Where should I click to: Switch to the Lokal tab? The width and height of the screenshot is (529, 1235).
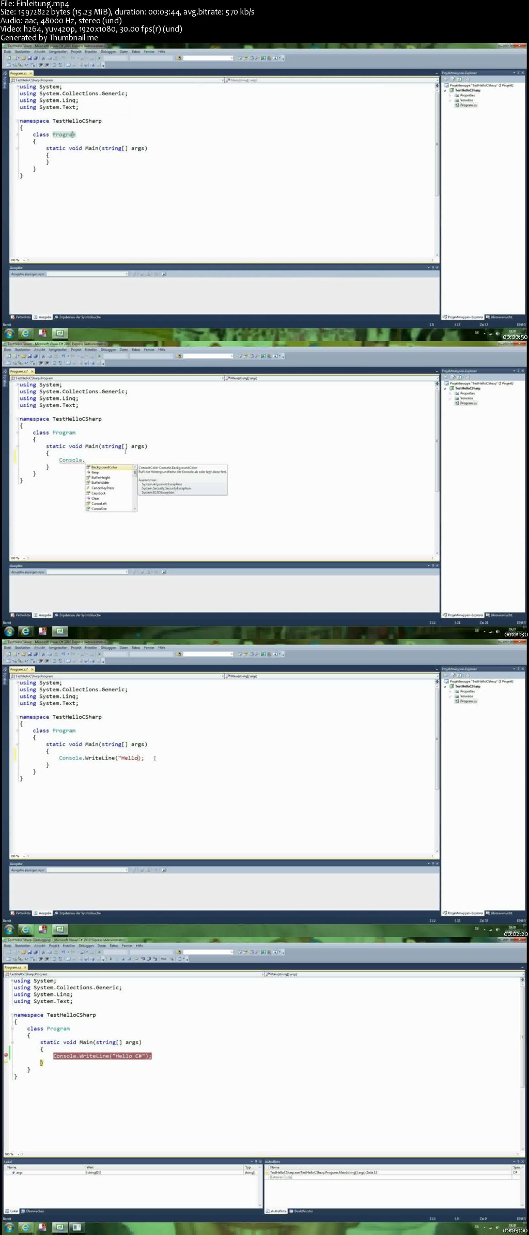coord(12,1211)
